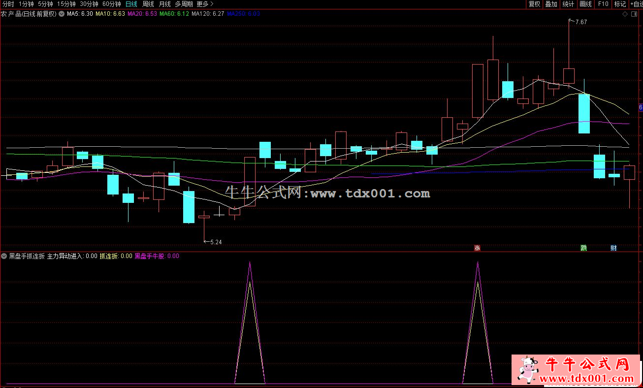Screen dimensions: 643x388
Task: Switch to 周线 weekly chart
Action: 148,4
